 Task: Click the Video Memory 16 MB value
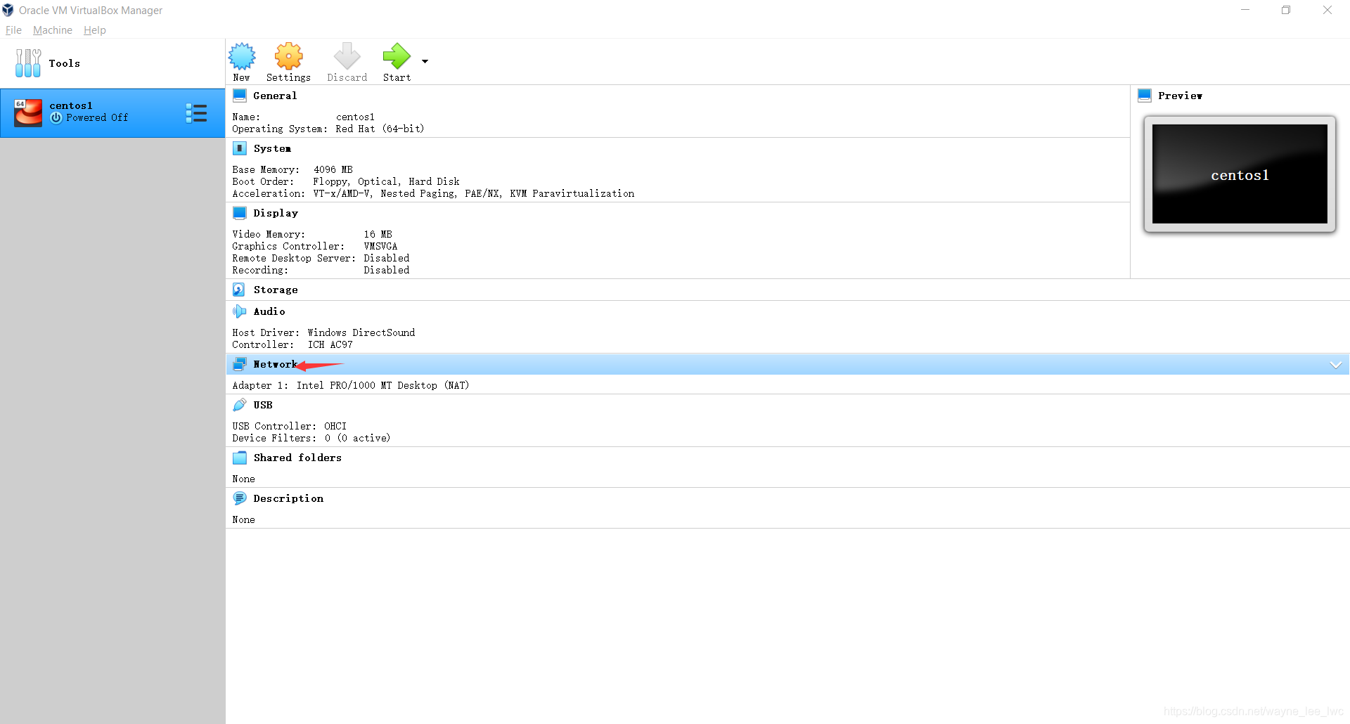pos(378,234)
